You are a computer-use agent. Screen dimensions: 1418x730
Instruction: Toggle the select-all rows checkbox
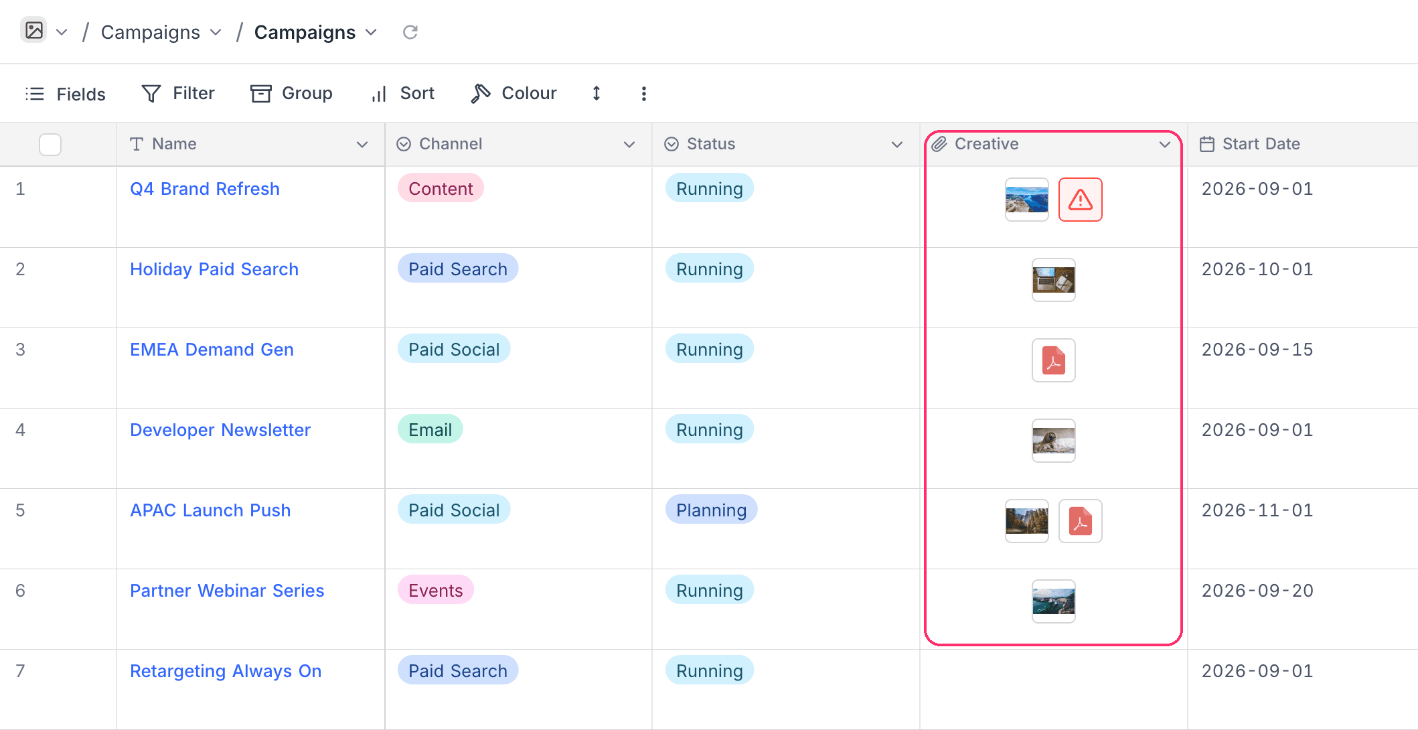click(x=50, y=144)
